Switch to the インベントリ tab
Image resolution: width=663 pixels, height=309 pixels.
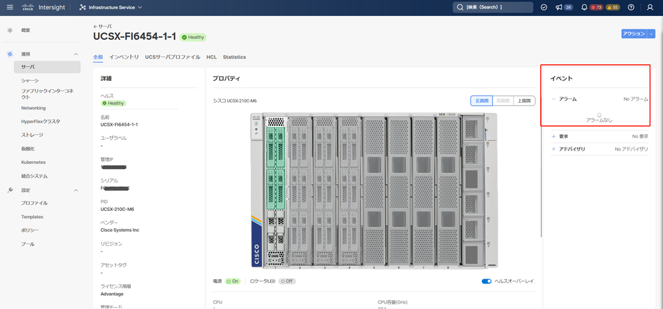[124, 57]
